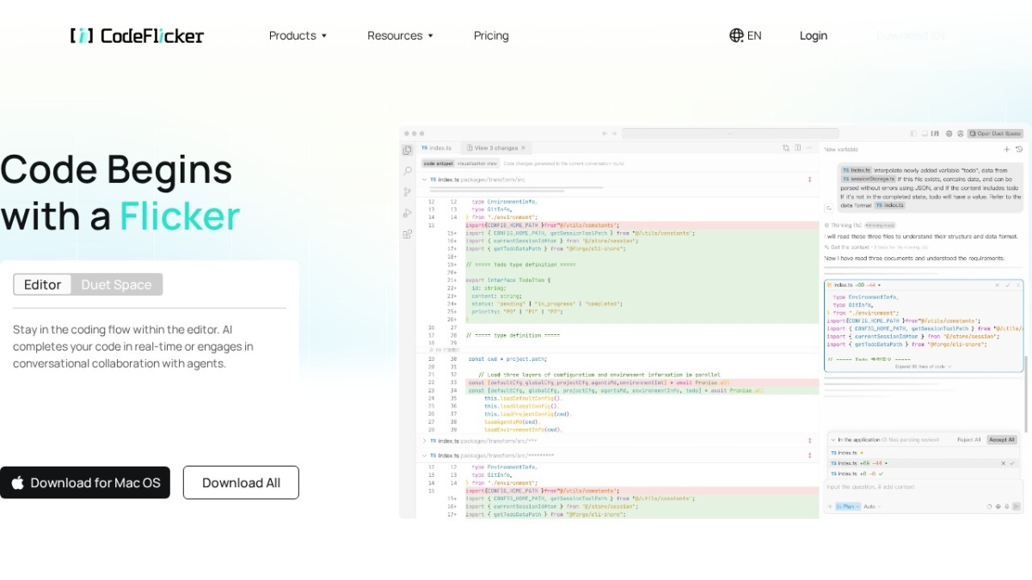Click Accept All in pending review panel
The image size is (1032, 580).
pyautogui.click(x=1002, y=439)
